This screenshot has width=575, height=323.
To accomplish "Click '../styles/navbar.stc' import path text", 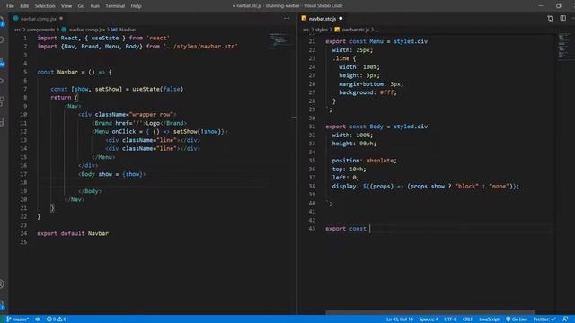I will 200,47.
